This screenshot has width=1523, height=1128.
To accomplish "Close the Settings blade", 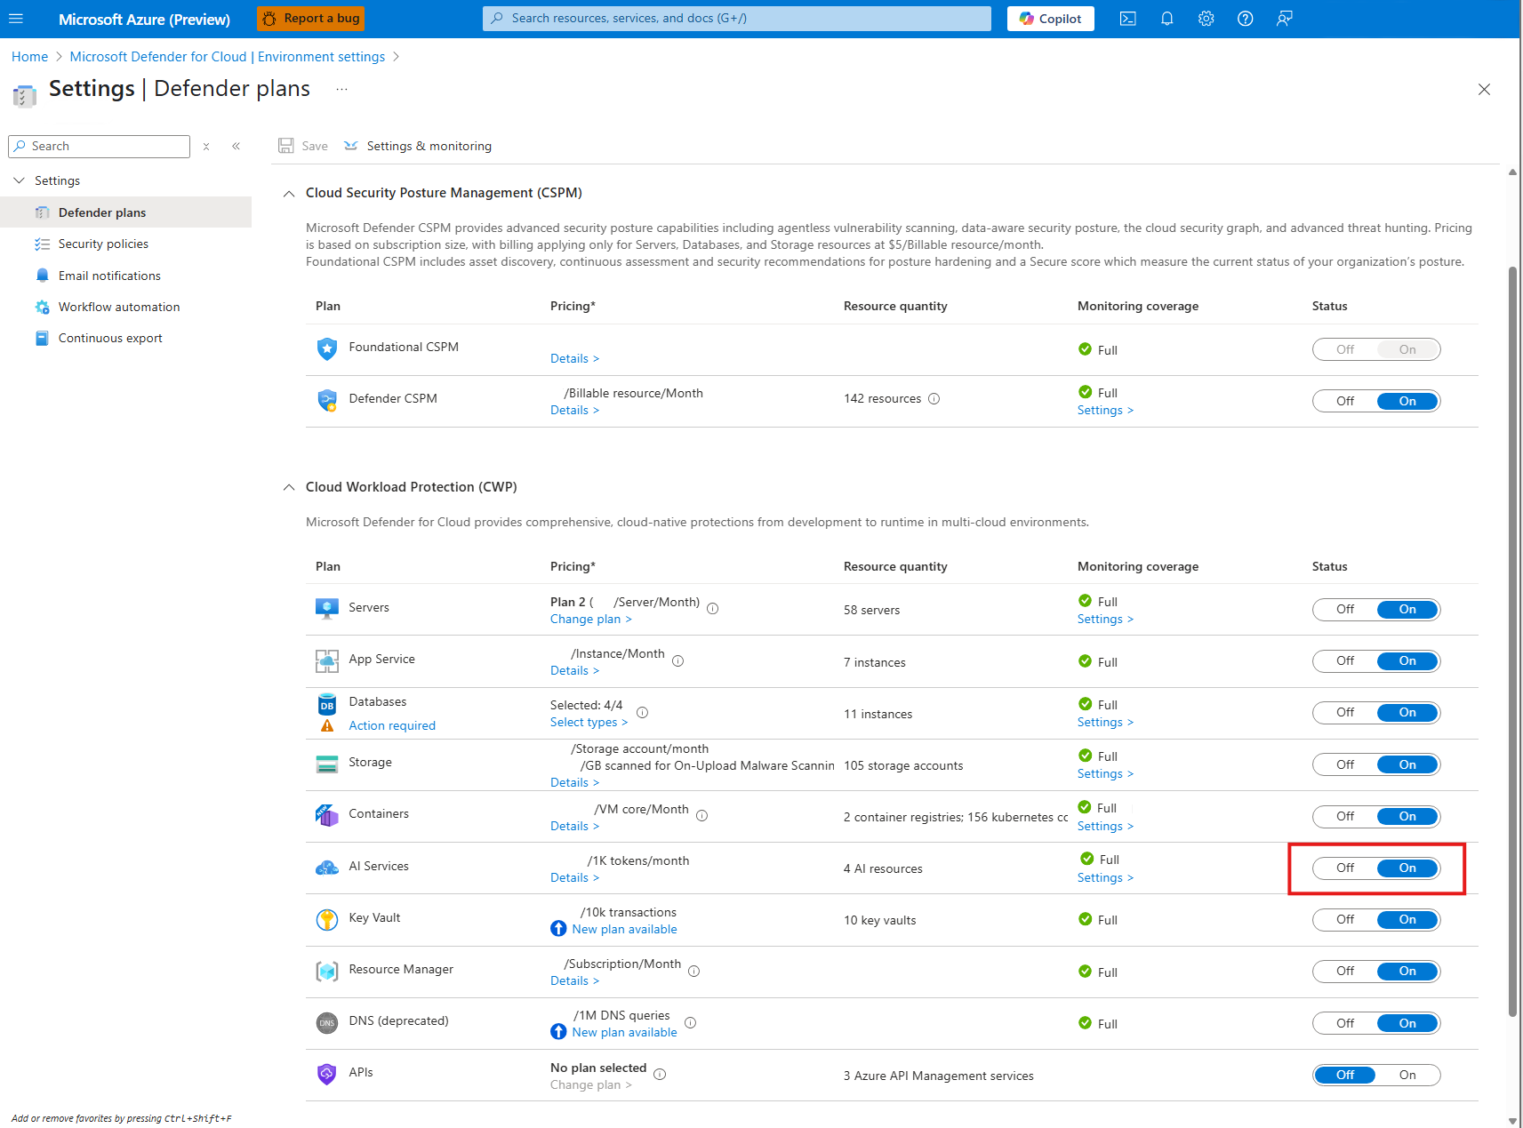I will [x=1484, y=89].
